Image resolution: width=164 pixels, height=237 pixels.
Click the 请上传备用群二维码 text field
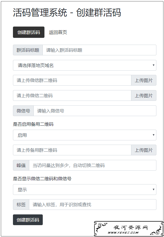click(x=72, y=150)
